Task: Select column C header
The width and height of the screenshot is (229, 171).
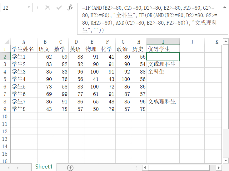Action: click(61, 42)
